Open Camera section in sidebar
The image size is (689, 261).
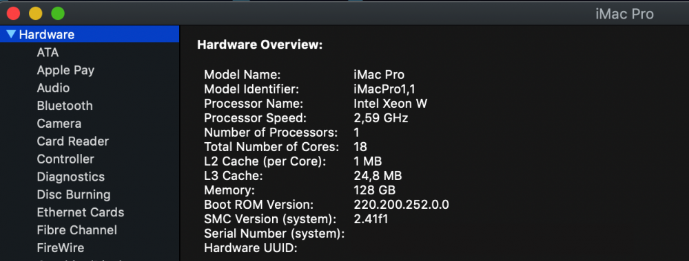[x=59, y=124]
